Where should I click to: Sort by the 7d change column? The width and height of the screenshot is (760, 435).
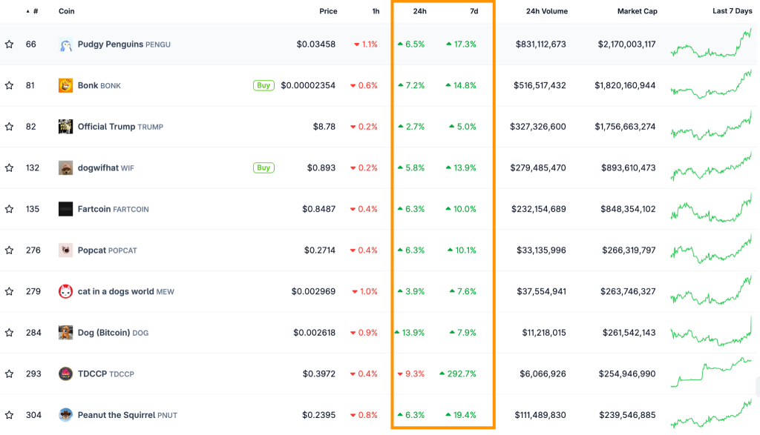474,11
